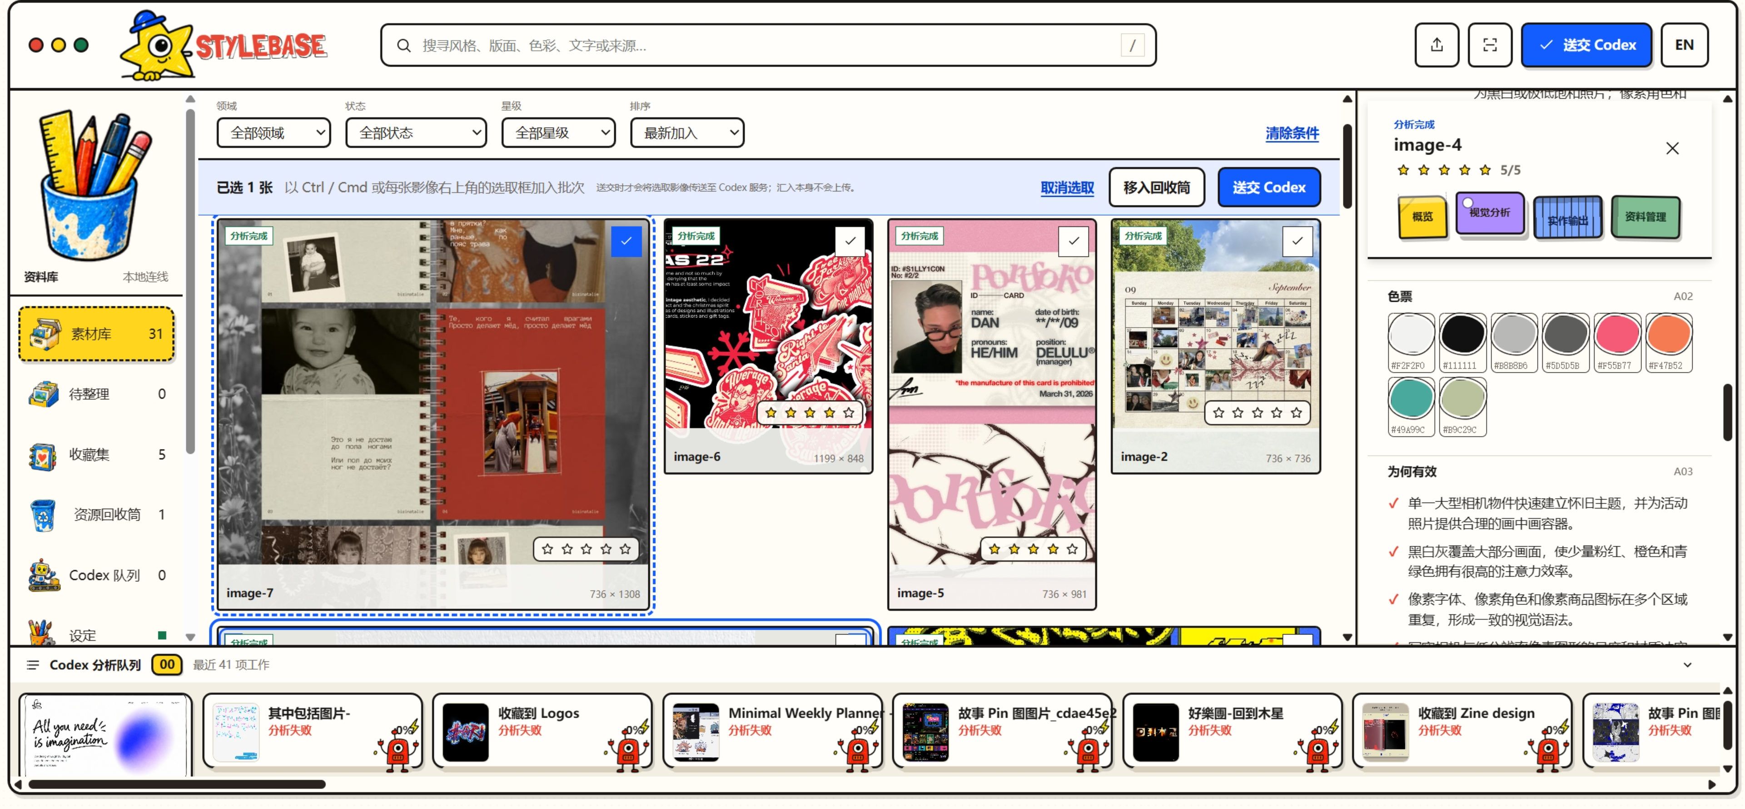Screen dimensions: 1745x809
Task: Click the Stylebase star mascot logo
Action: coord(156,45)
